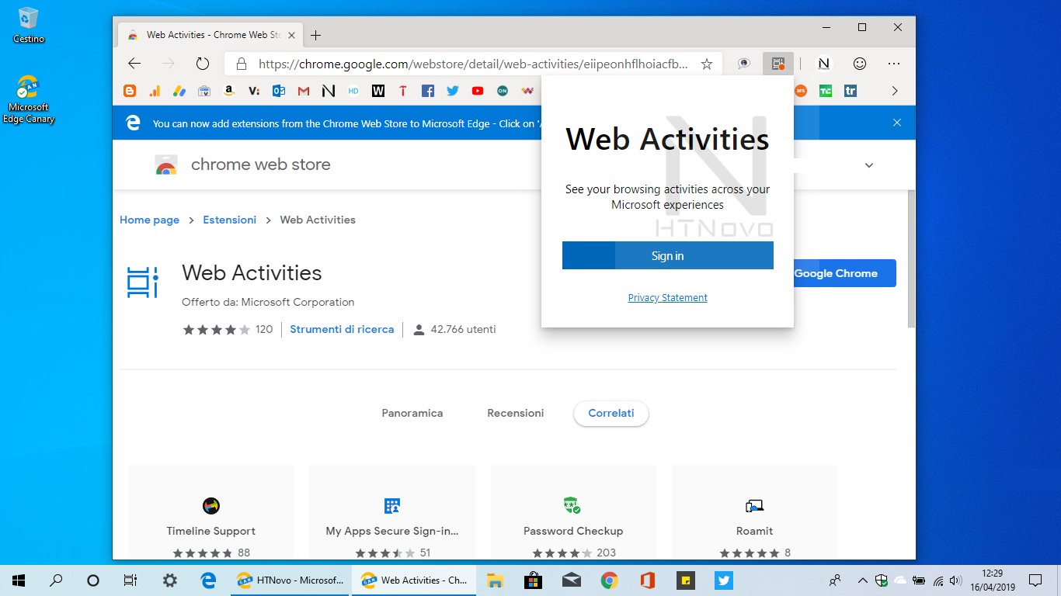Click the smiley feedback icon
1061x596 pixels.
(x=858, y=63)
